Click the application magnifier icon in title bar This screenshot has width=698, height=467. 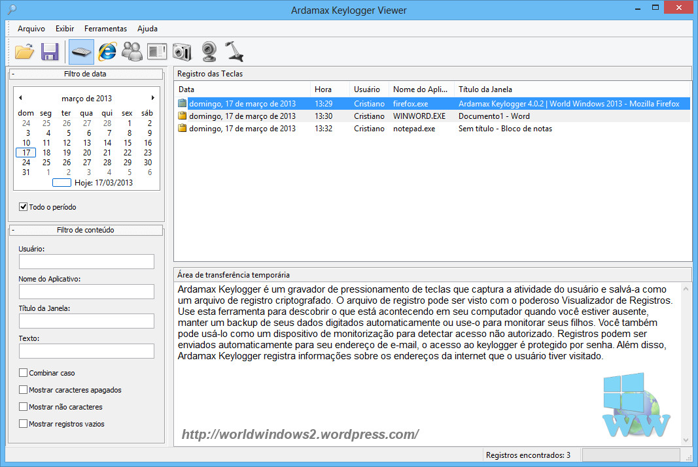12,9
